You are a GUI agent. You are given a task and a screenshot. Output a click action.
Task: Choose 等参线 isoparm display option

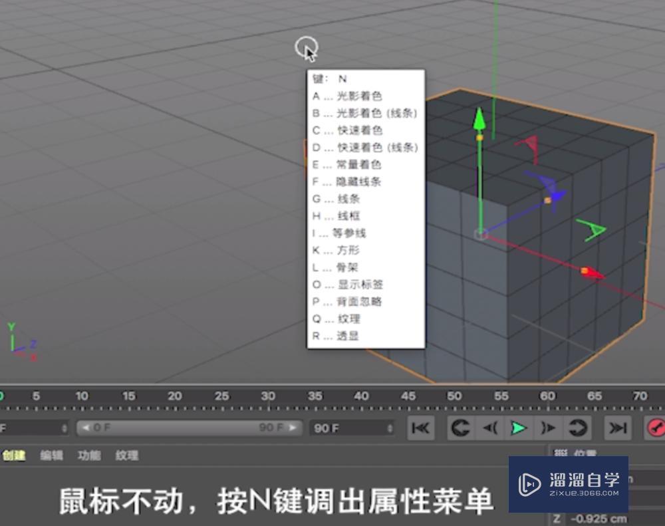click(347, 233)
